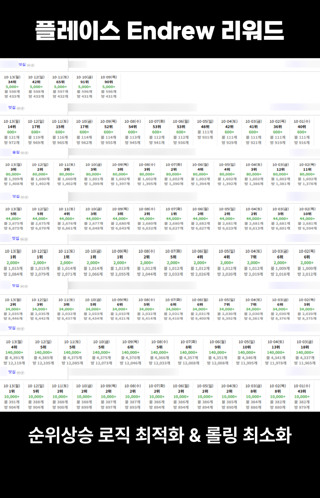Viewport: 320px width, 498px height.
Task: Open the 맛집 link above the 5,000+ table
Action: pyautogui.click(x=22, y=65)
